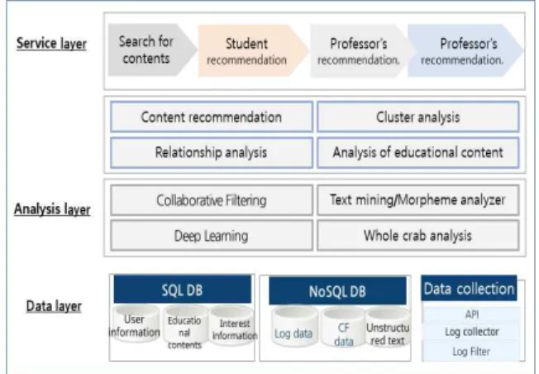Click the Search for contents arrow
Screen dimensions: 539x374
[152, 50]
